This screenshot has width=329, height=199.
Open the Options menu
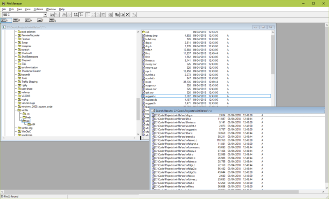38,9
